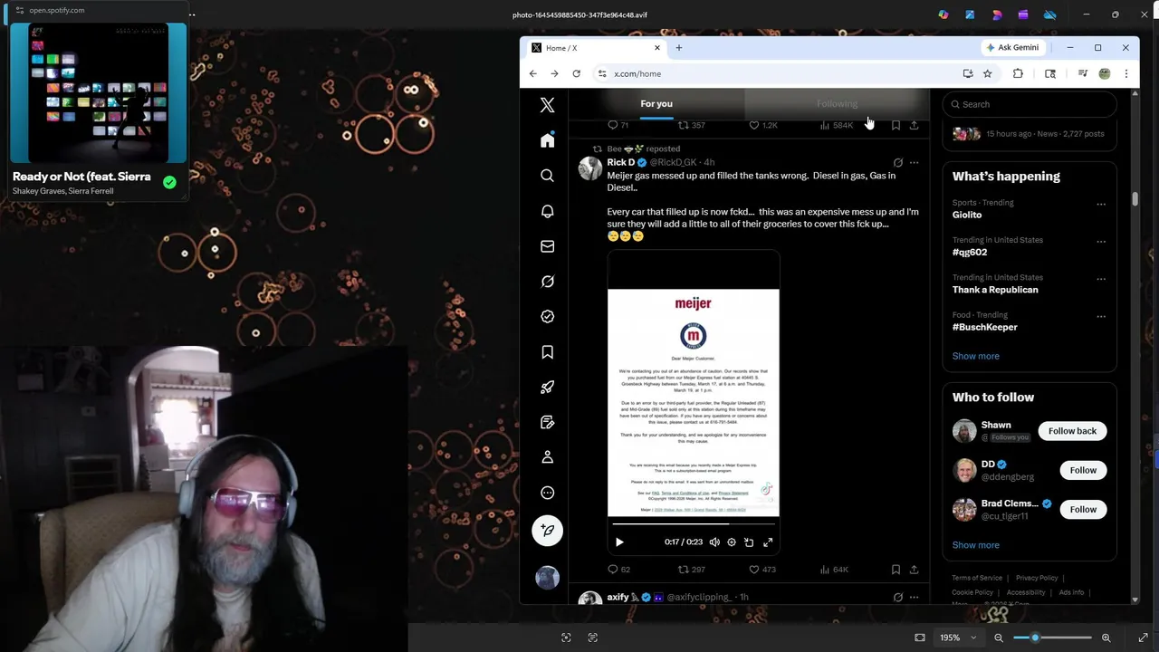Open options for the Giolito trend
Viewport: 1159px width, 652px height.
pyautogui.click(x=1101, y=204)
